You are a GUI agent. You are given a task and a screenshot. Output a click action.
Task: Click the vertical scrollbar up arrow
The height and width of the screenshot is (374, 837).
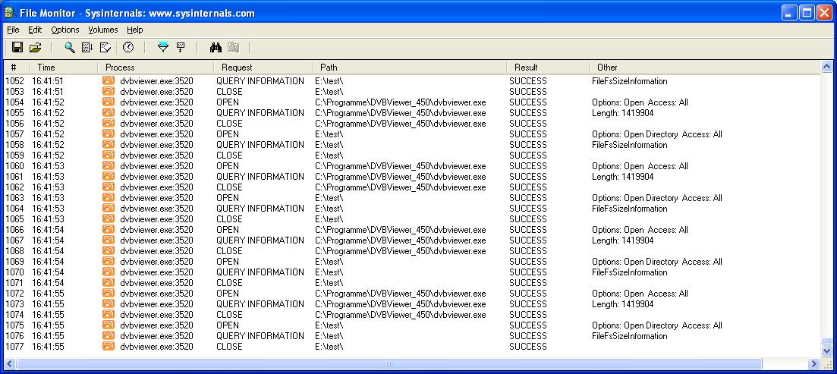tap(827, 67)
